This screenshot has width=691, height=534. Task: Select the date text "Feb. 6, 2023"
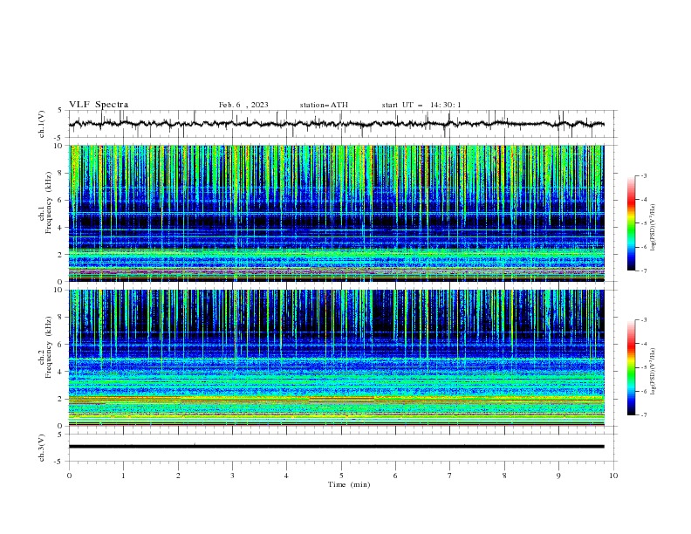243,105
